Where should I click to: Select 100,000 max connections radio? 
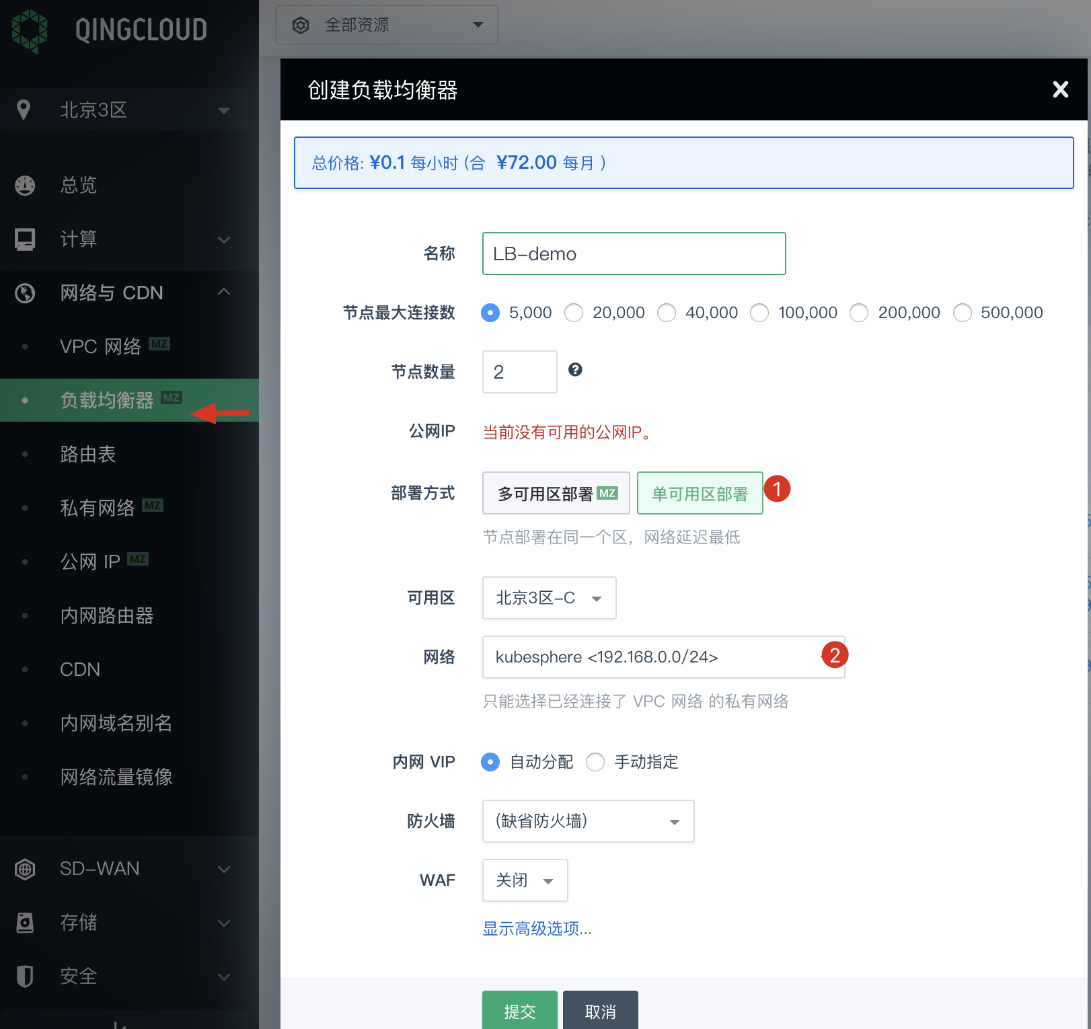click(x=759, y=313)
